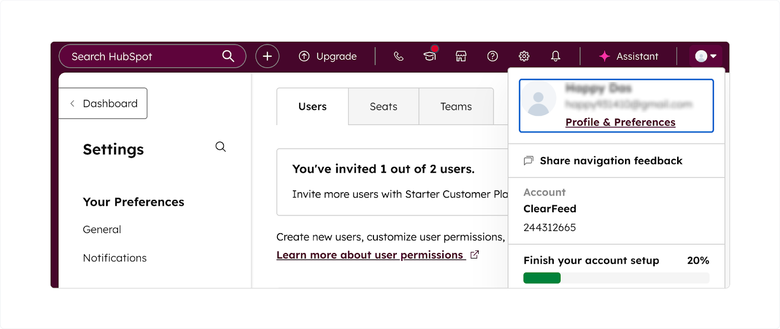Screen dimensions: 780x329
Task: Open the Marketplace storefront icon
Action: [x=461, y=56]
